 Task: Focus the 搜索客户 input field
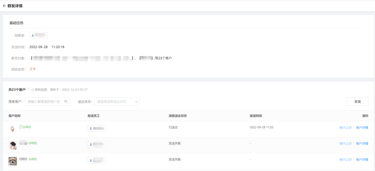point(46,102)
